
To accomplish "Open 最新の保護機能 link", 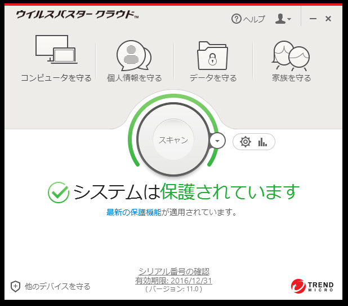I will click(x=134, y=212).
